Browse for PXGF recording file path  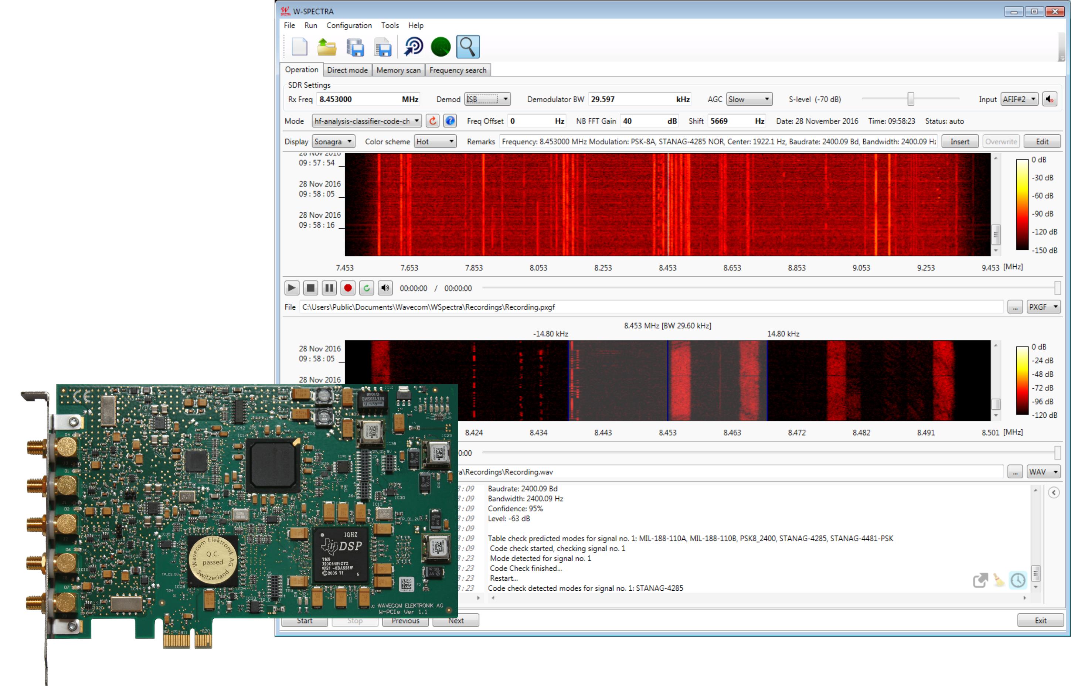[x=1015, y=307]
